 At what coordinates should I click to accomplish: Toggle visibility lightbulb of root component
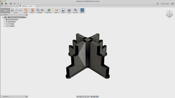[x=5, y=17]
